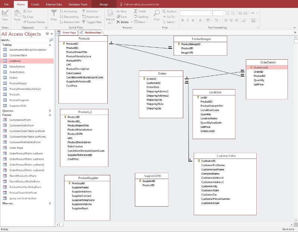Image resolution: width=298 pixels, height=232 pixels.
Task: Click the Tell me what you want box
Action: coord(142,4)
